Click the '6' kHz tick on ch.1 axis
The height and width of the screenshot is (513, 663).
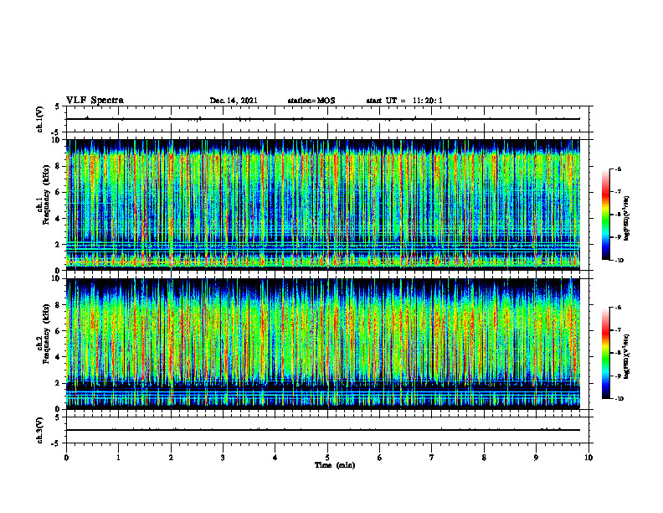point(58,192)
